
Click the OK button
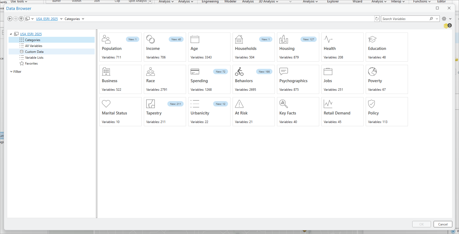pyautogui.click(x=421, y=224)
